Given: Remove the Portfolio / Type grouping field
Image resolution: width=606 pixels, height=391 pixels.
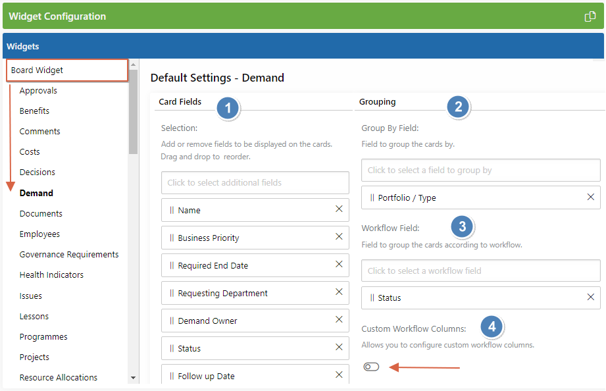Looking at the screenshot, I should point(590,197).
